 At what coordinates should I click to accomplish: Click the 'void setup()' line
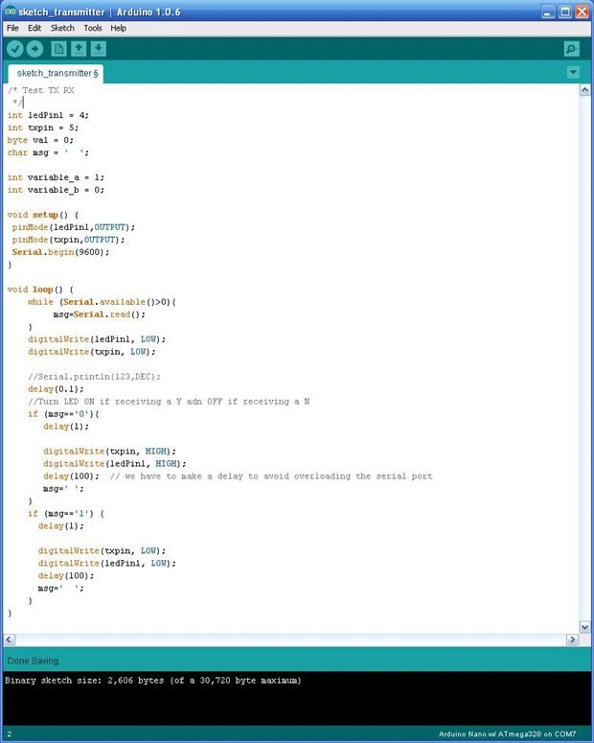tap(42, 215)
